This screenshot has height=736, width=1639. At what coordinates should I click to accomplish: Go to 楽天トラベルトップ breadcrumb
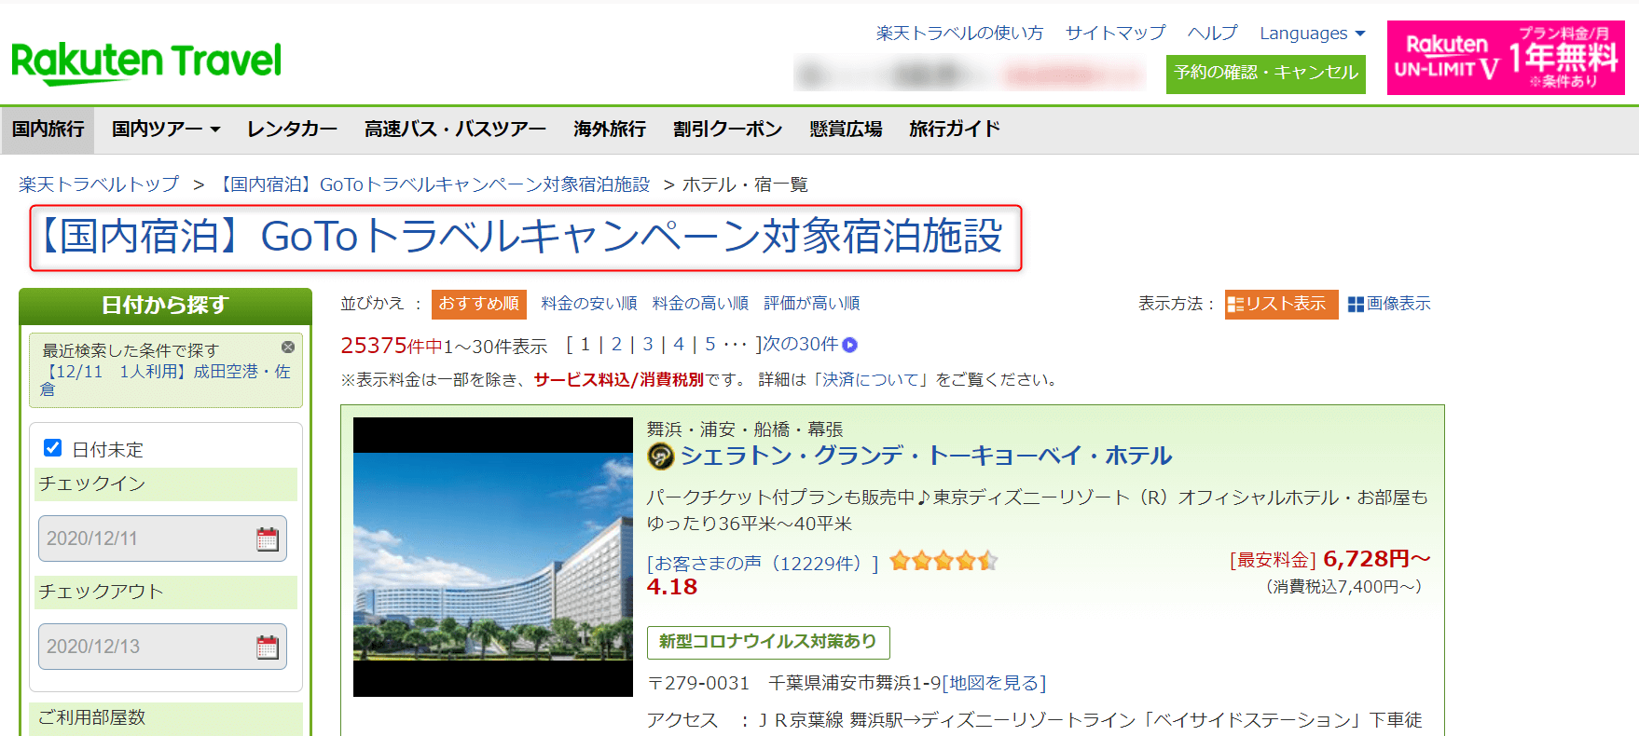click(x=99, y=184)
